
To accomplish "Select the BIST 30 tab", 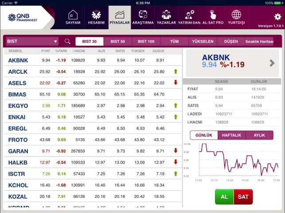I will [x=89, y=42].
